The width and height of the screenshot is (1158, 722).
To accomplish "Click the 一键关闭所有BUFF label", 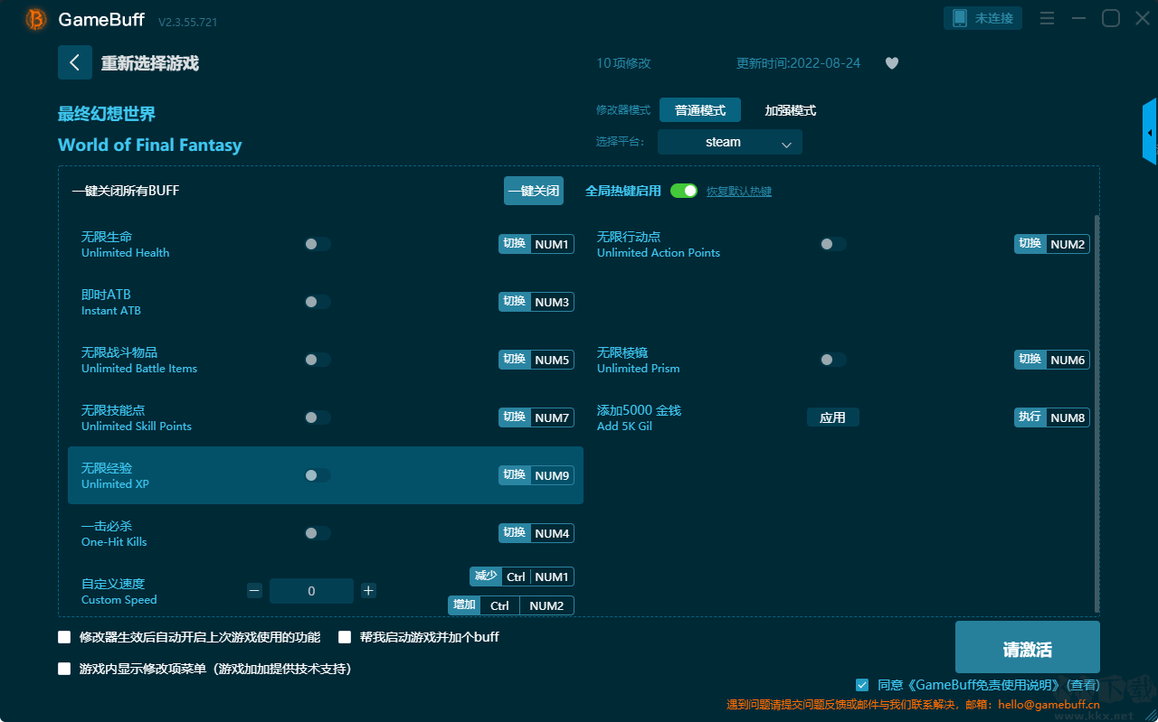I will click(126, 191).
